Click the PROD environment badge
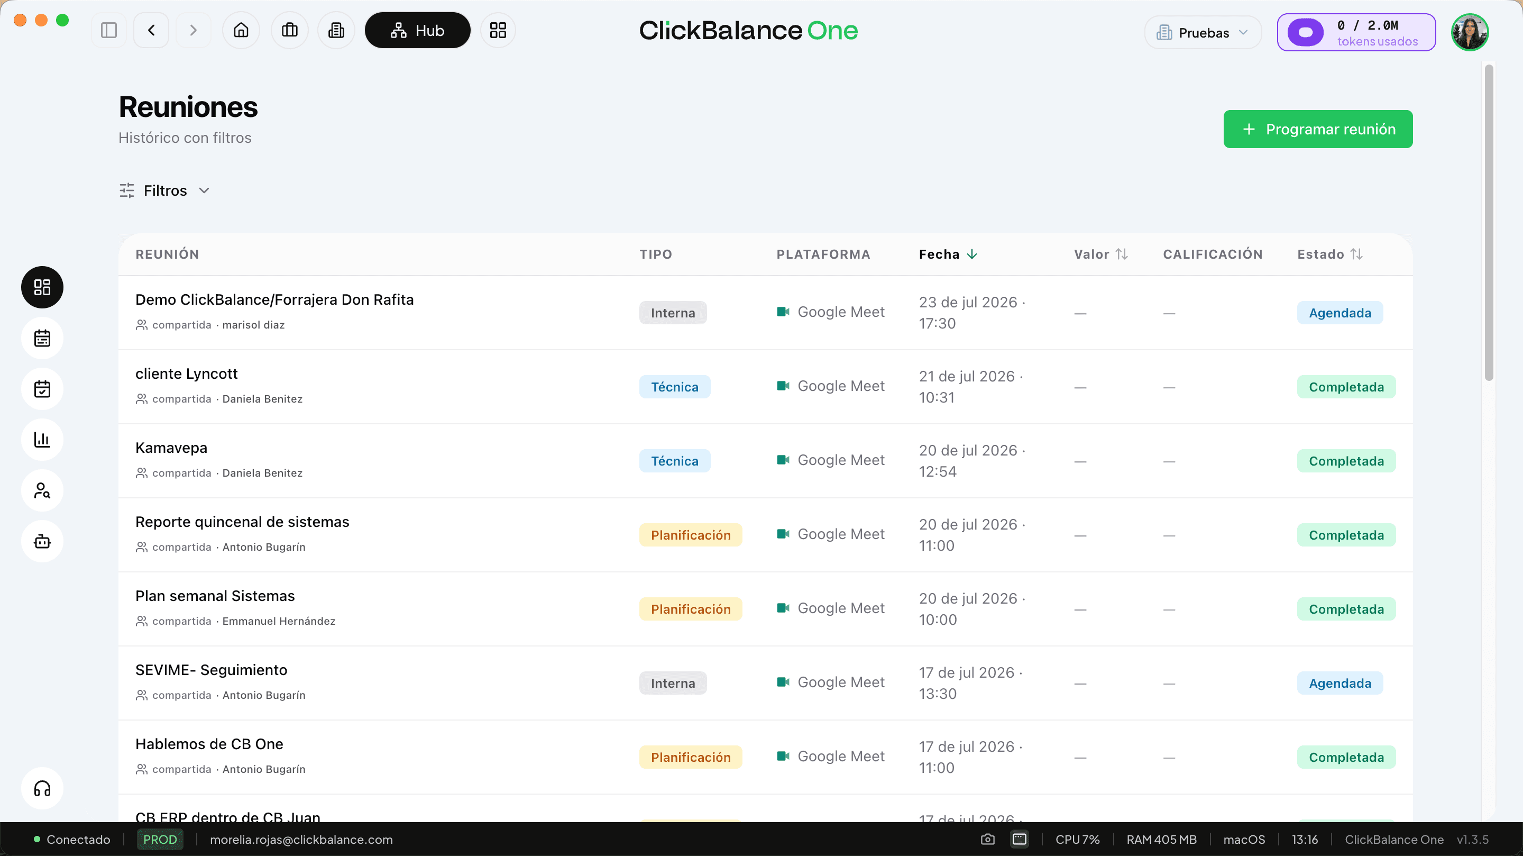The height and width of the screenshot is (856, 1523). click(160, 840)
